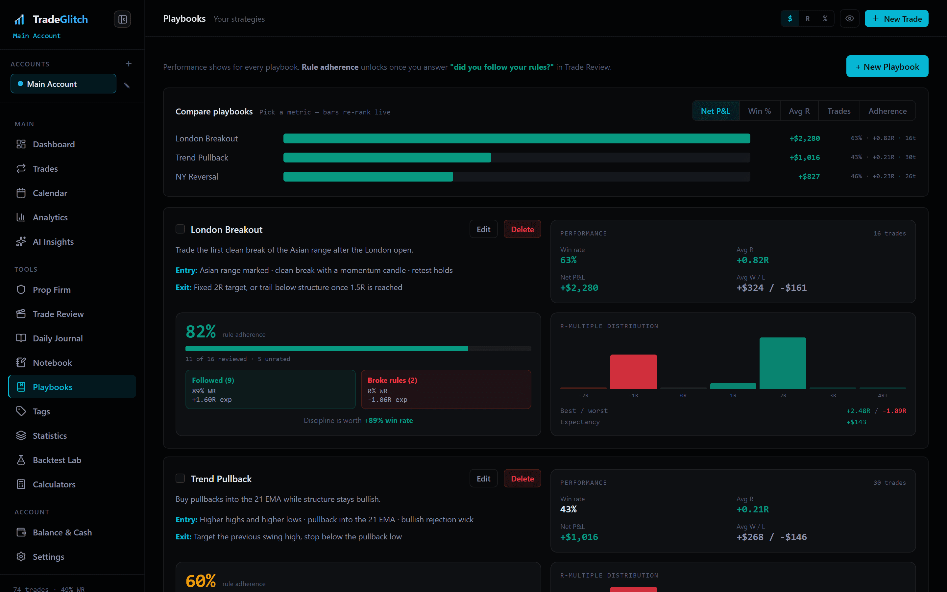
Task: Click the 60% rule adherence figure
Action: click(x=201, y=580)
